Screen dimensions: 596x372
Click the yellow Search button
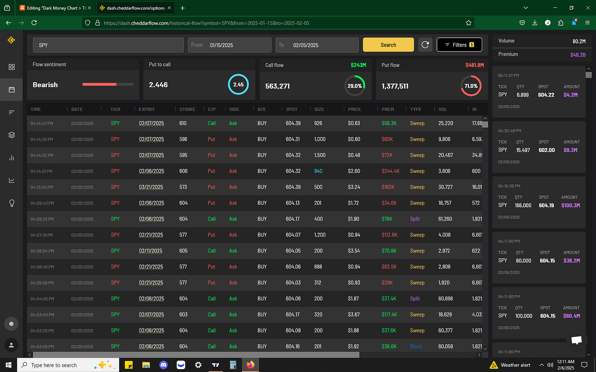(x=388, y=45)
